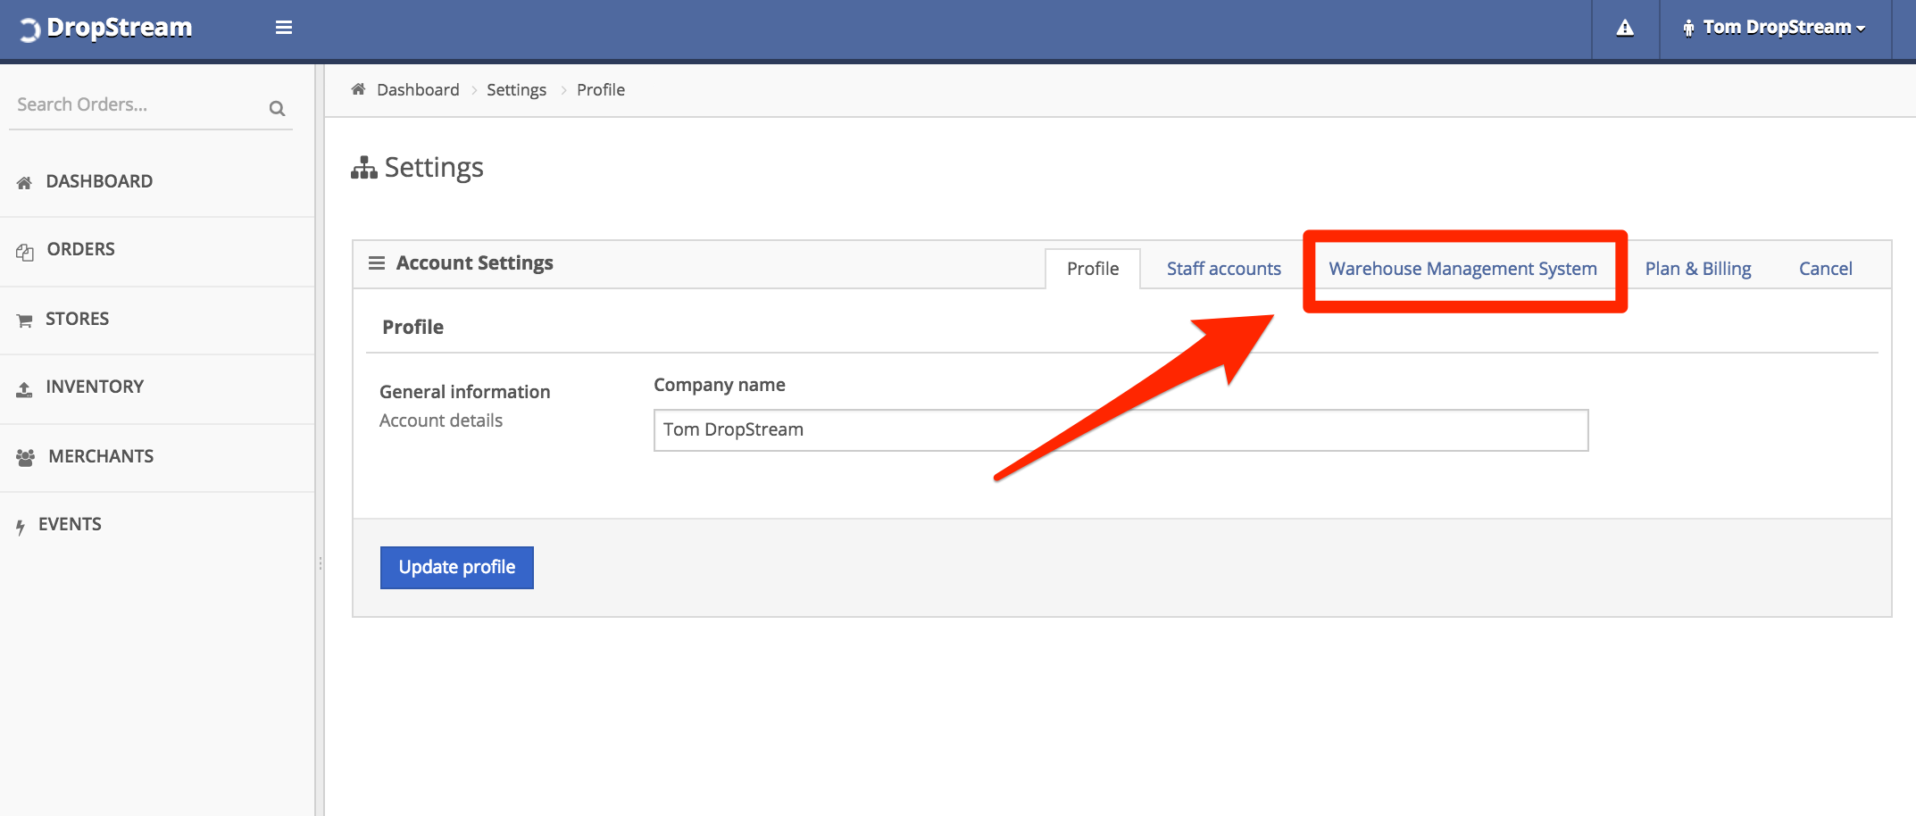Click the home icon in breadcrumb
Viewport: 1916px width, 816px height.
[359, 89]
